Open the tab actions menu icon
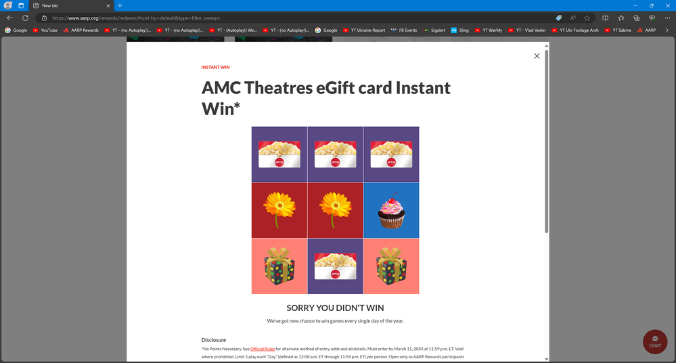Image resolution: width=676 pixels, height=363 pixels. [x=21, y=5]
